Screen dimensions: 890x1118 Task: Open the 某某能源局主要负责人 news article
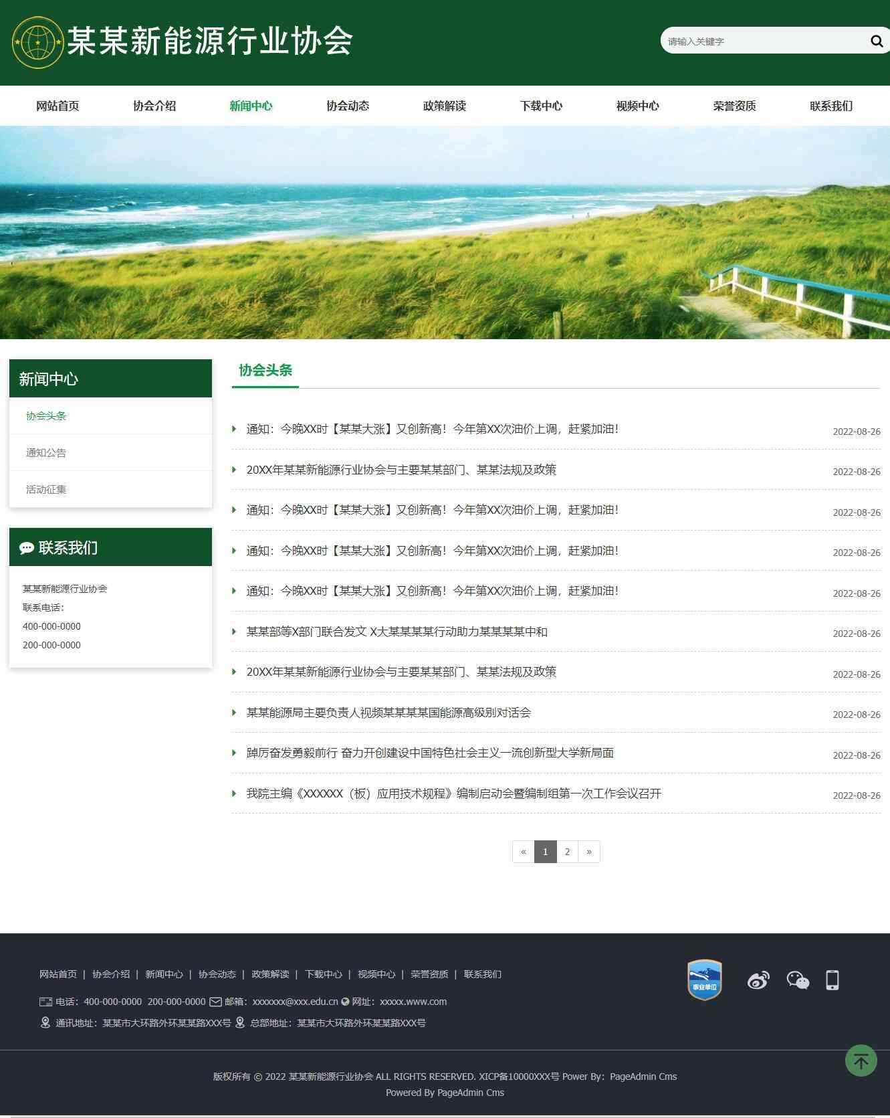[x=388, y=713]
